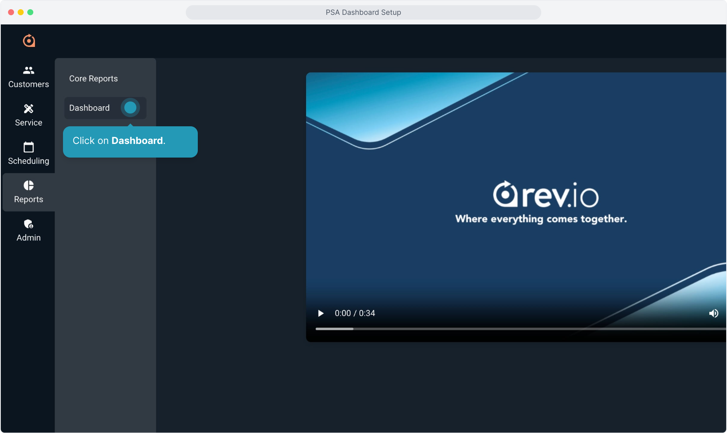The width and height of the screenshot is (727, 433).
Task: Mute the video with the speaker icon
Action: click(713, 314)
